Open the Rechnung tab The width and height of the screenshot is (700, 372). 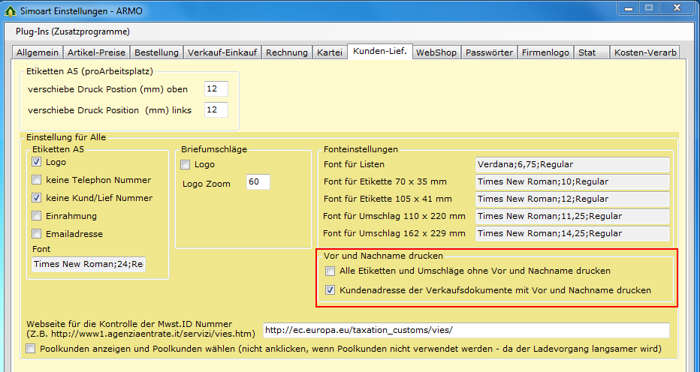[286, 52]
